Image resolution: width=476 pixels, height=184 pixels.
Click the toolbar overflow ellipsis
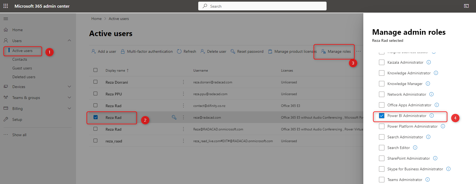358,51
